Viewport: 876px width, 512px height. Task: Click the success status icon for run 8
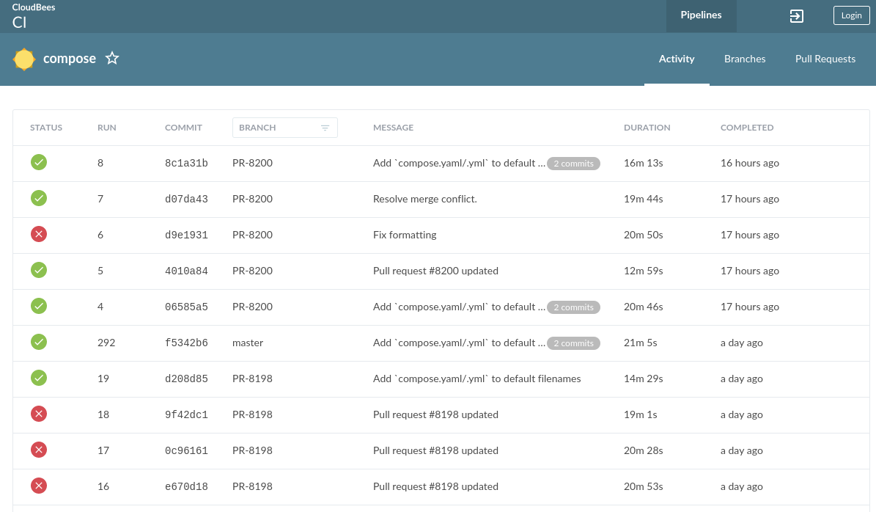pyautogui.click(x=39, y=163)
